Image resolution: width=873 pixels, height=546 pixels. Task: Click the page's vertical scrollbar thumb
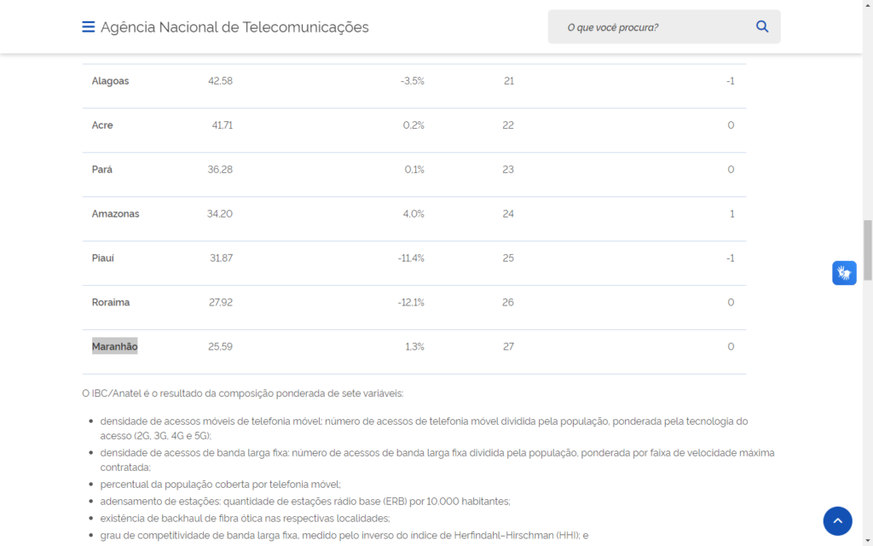868,249
